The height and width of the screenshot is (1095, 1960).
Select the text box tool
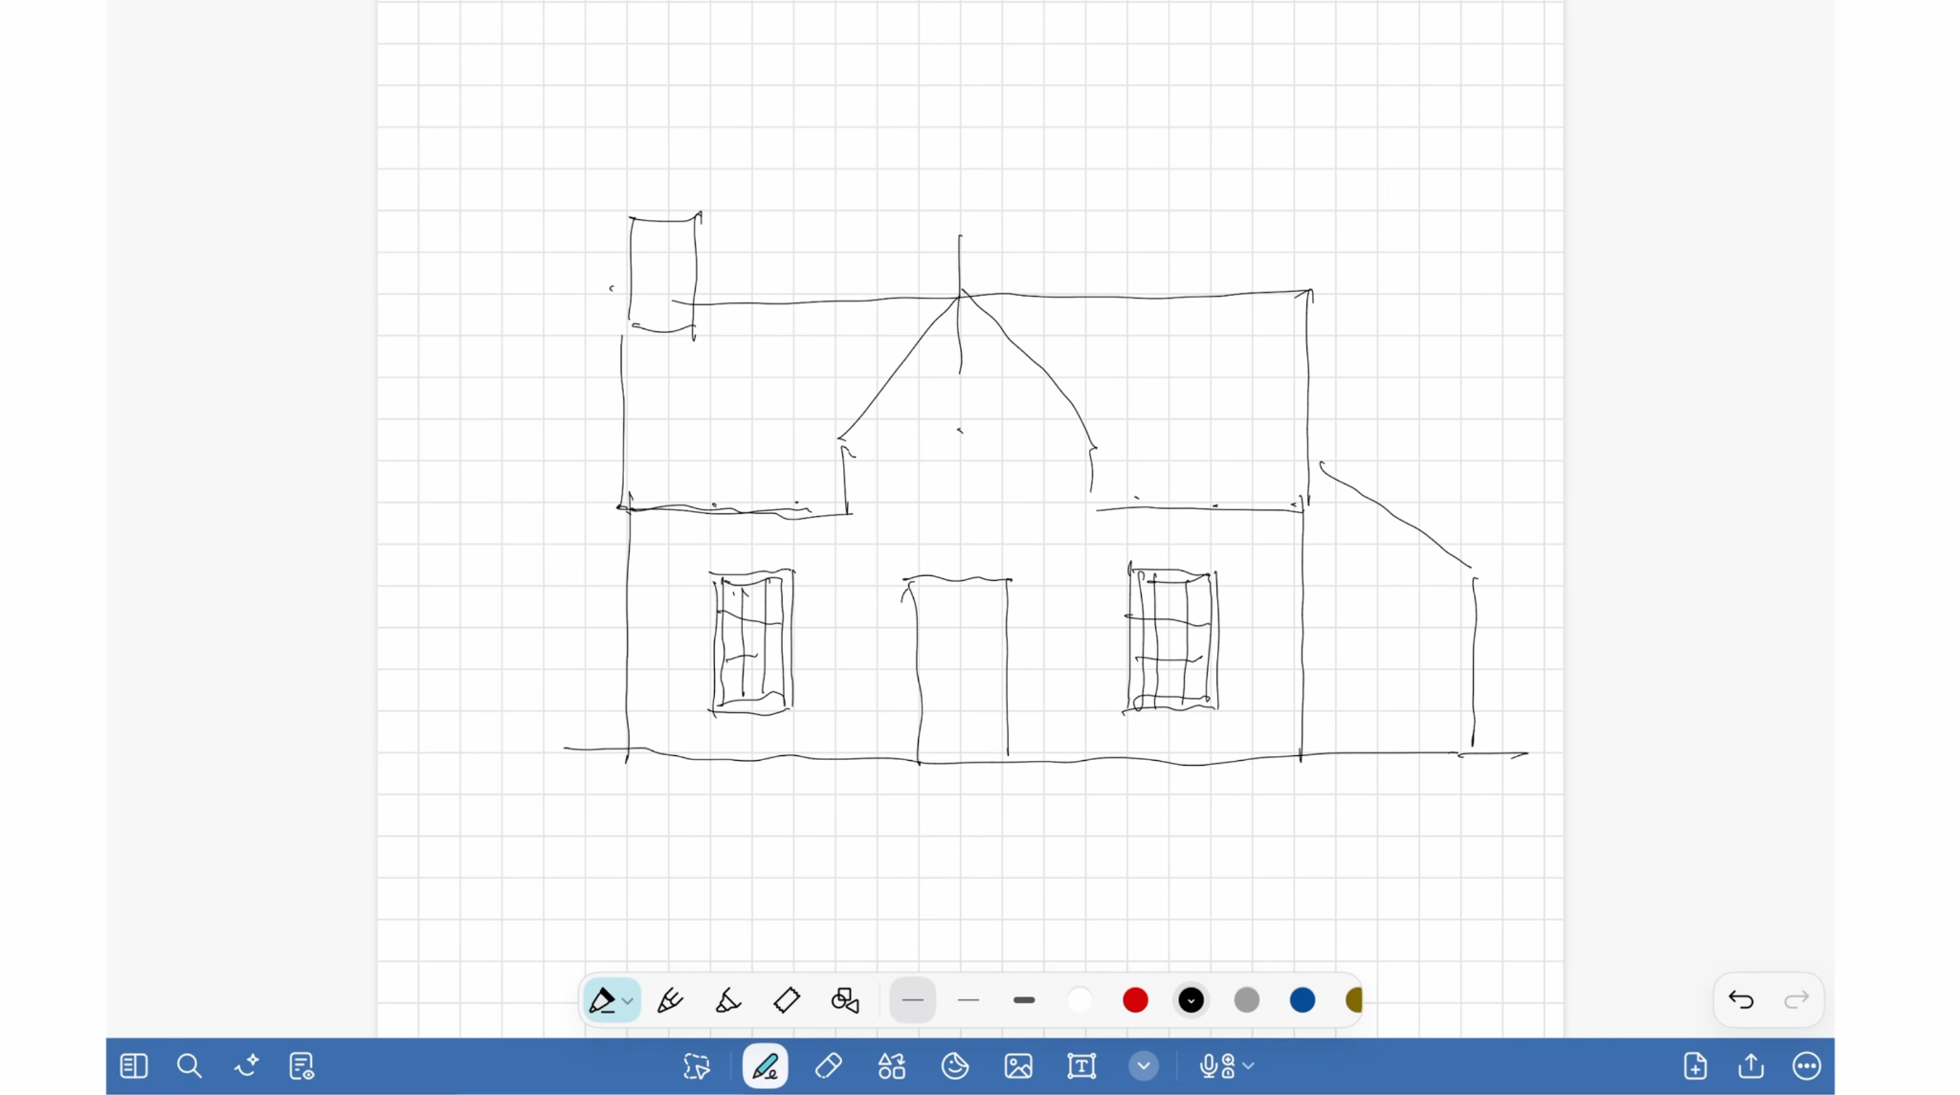(1081, 1066)
